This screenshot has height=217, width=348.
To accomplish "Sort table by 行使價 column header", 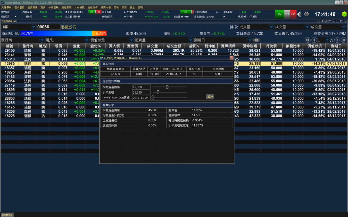I will coord(271,46).
